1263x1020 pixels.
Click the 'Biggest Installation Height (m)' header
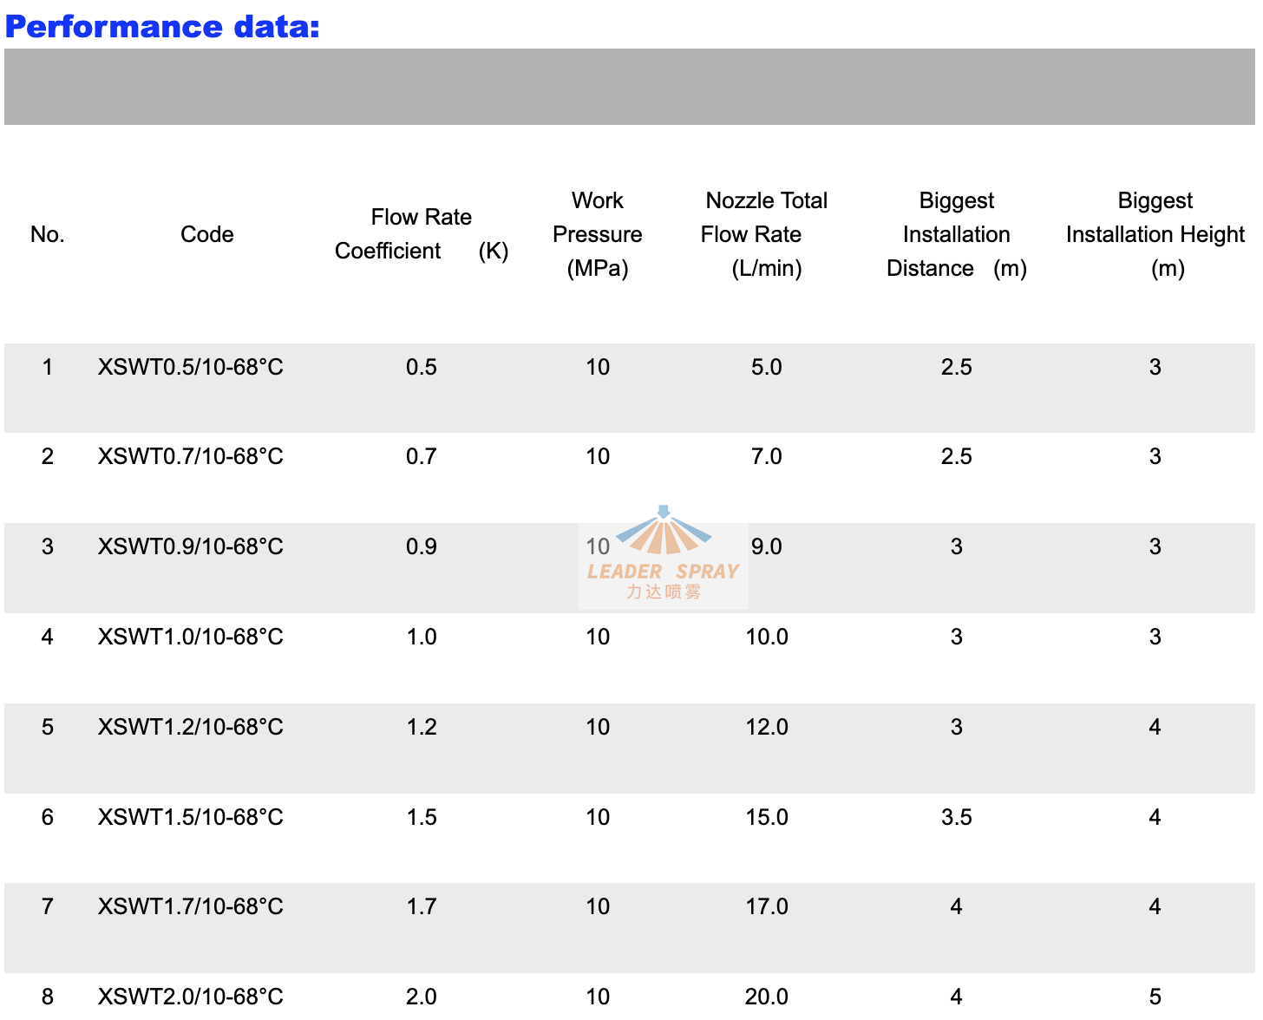coord(1155,234)
